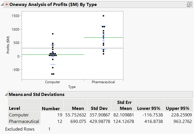Select the highest Pharmaceutical data point
194x134 pixels.
click(103, 16)
